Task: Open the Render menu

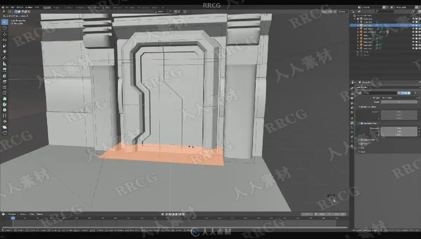Action: point(19,7)
